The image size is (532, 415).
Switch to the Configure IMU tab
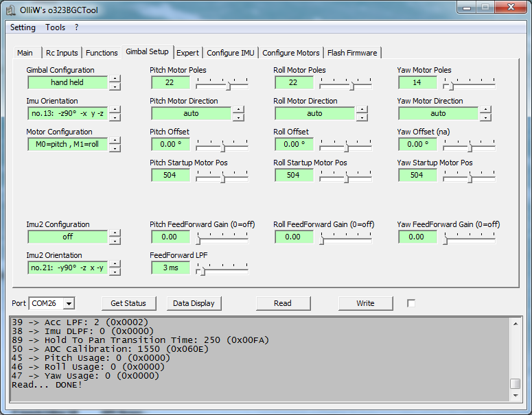pyautogui.click(x=230, y=53)
